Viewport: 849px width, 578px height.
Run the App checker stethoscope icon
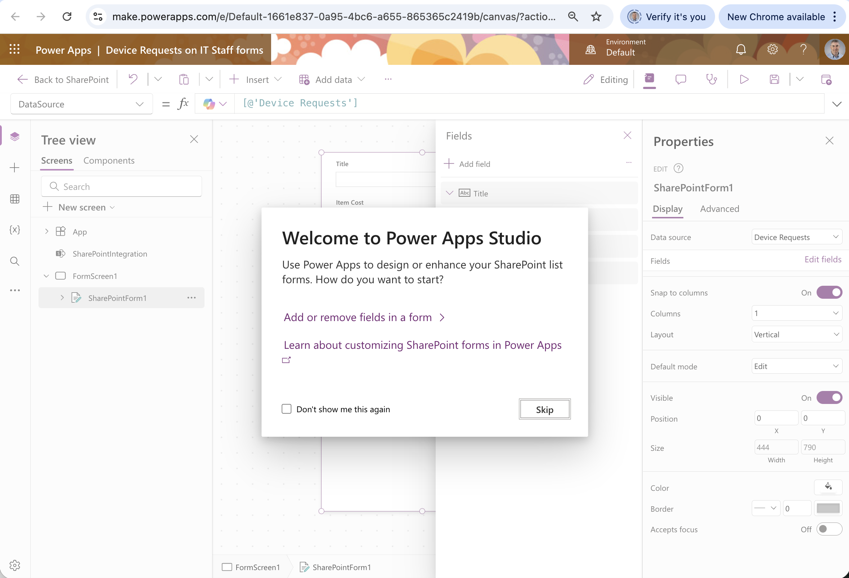[711, 79]
